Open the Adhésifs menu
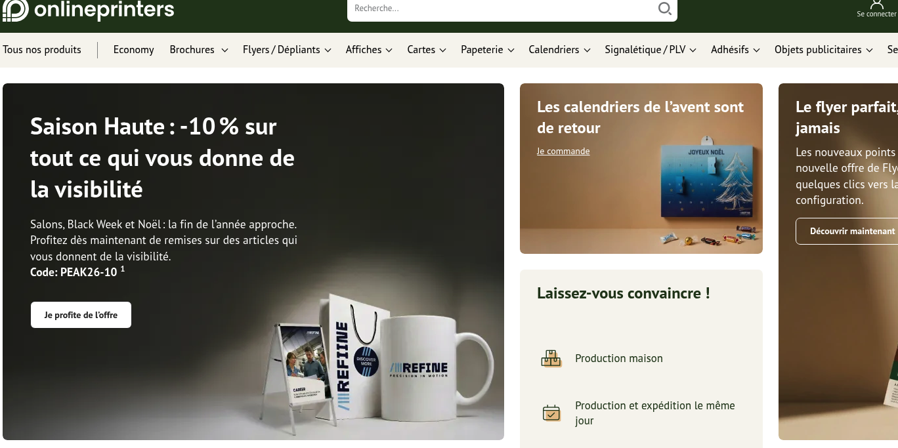Screen dimensions: 898x448 735,50
